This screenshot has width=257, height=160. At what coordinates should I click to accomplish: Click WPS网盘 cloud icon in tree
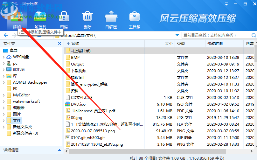point(9,57)
